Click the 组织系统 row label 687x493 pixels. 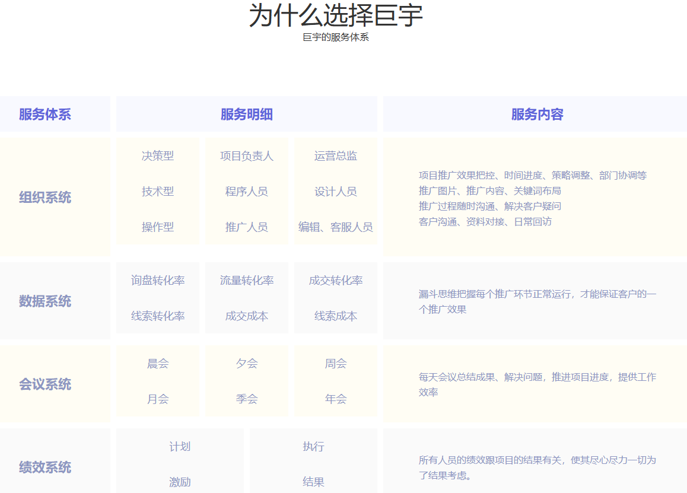44,197
